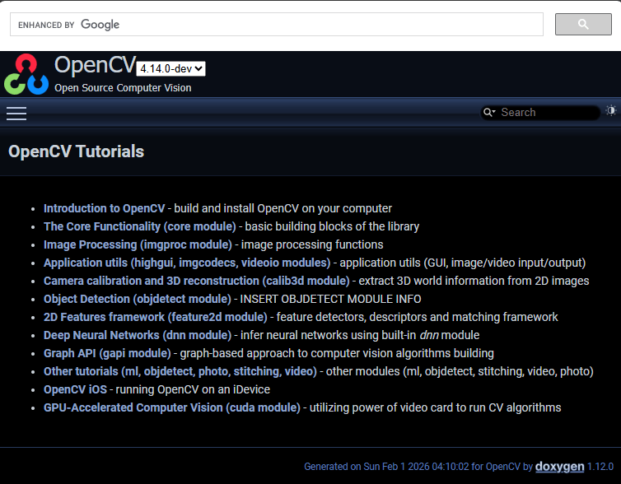Click the OpenCV Tutorials page heading
Image resolution: width=621 pixels, height=484 pixels.
pyautogui.click(x=76, y=151)
